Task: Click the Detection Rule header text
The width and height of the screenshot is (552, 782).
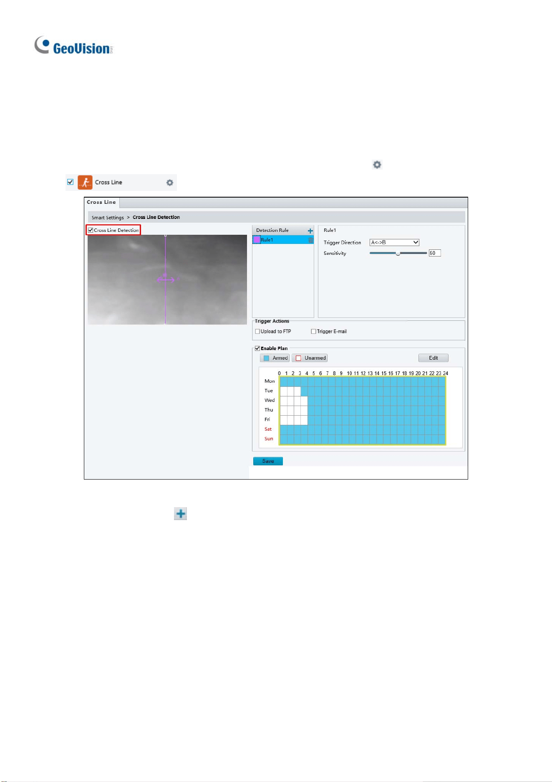Action: [272, 230]
